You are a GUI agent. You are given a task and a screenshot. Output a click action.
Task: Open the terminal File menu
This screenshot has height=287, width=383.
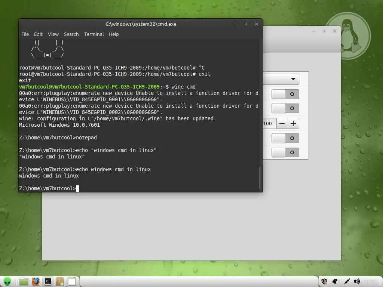(25, 34)
